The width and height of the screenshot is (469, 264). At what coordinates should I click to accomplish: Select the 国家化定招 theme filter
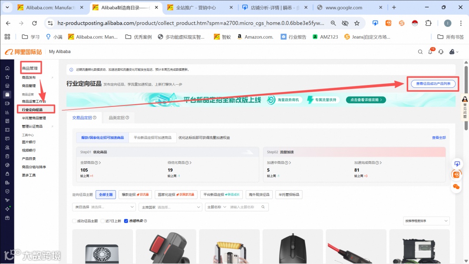(x=176, y=195)
